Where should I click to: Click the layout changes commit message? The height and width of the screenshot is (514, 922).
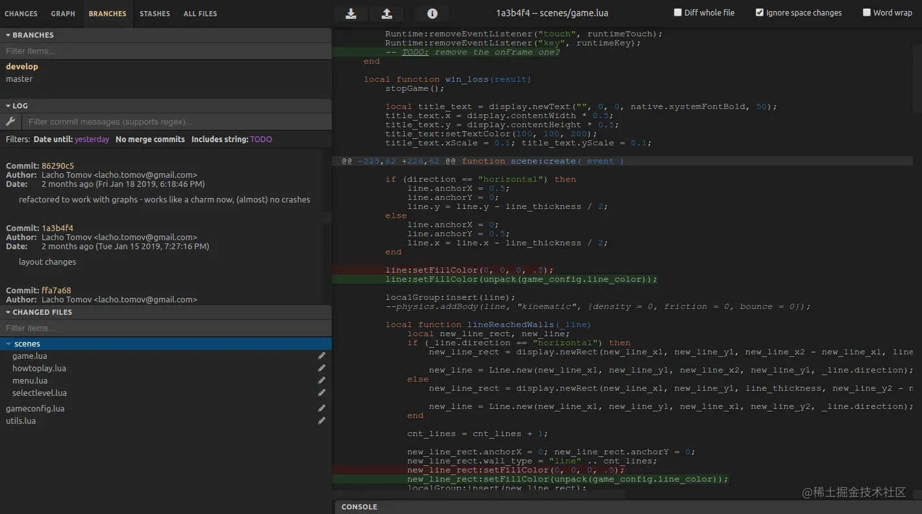point(47,262)
